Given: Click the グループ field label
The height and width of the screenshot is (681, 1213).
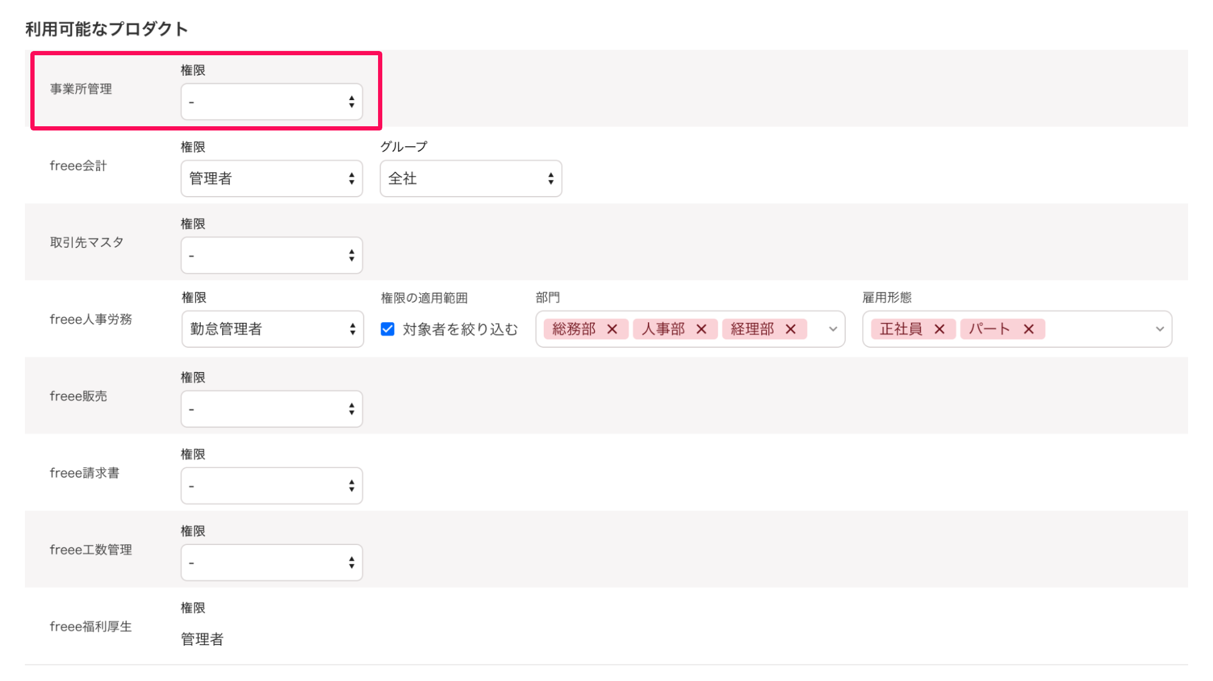Looking at the screenshot, I should [404, 146].
